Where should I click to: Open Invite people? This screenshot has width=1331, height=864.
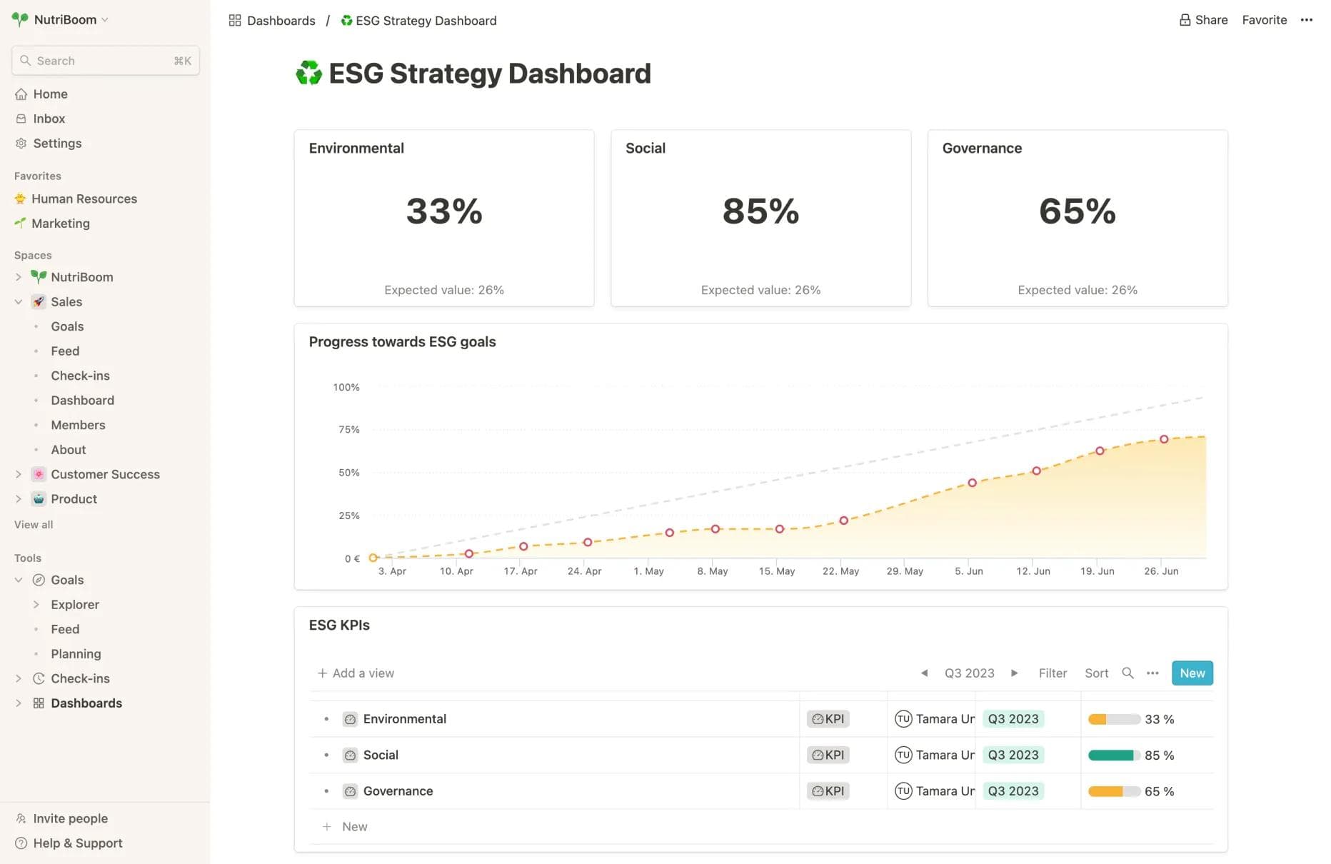coord(70,818)
